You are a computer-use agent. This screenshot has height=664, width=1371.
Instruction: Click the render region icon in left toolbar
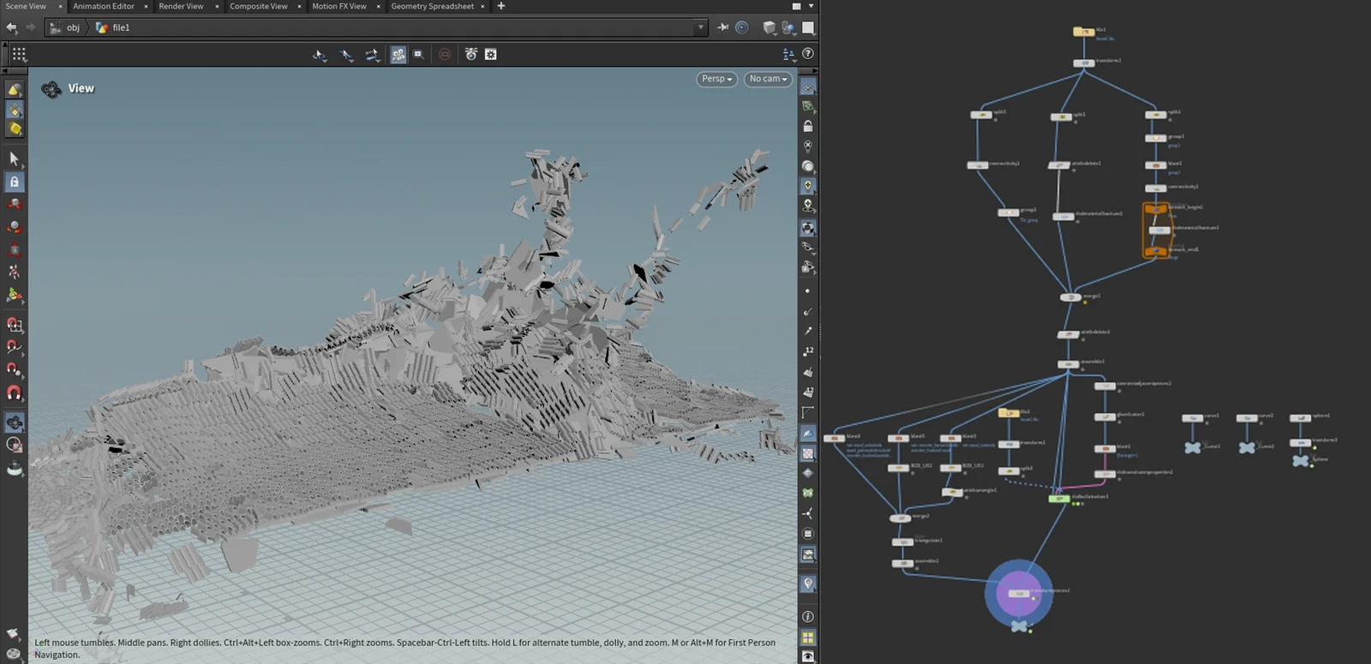15,445
